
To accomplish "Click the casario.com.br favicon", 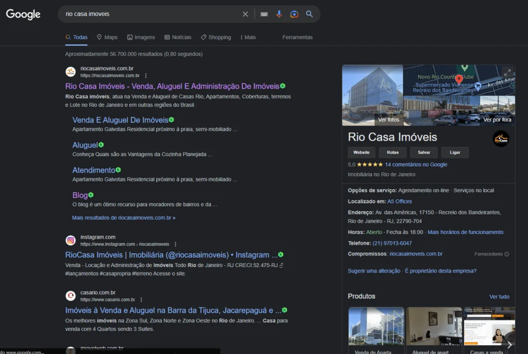I will 70,296.
